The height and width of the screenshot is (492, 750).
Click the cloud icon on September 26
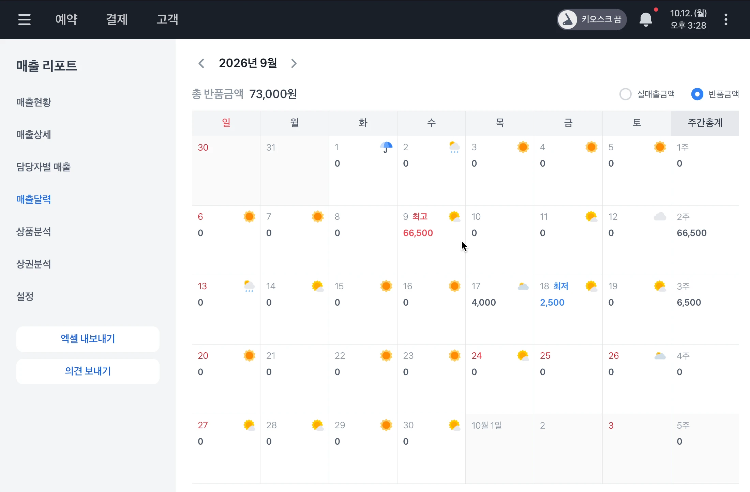(660, 356)
